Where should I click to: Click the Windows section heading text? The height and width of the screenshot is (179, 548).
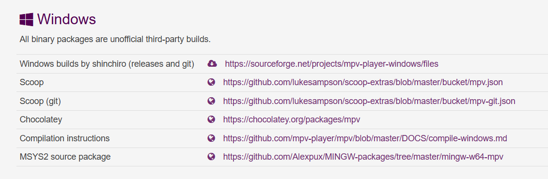pos(66,19)
